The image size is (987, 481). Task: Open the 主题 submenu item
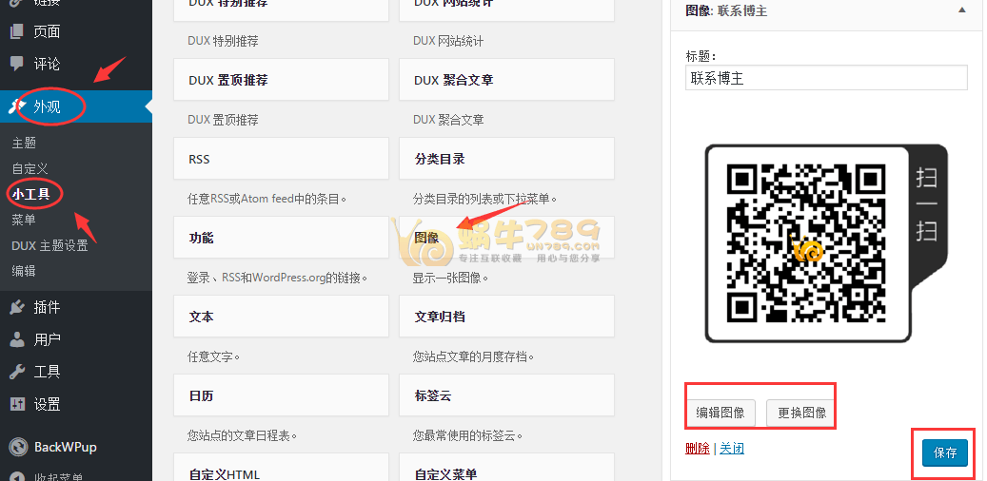24,143
